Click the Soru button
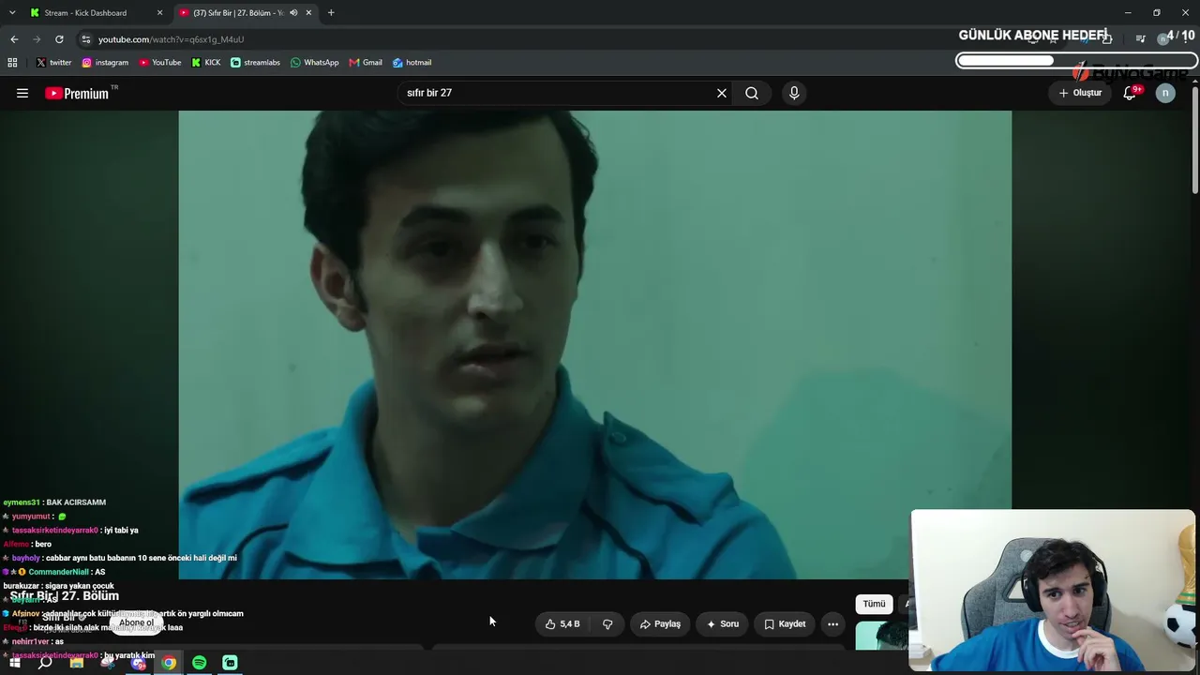This screenshot has width=1200, height=675. click(723, 623)
